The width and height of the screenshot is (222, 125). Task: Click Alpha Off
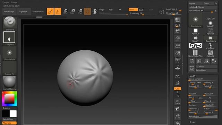tap(210, 19)
